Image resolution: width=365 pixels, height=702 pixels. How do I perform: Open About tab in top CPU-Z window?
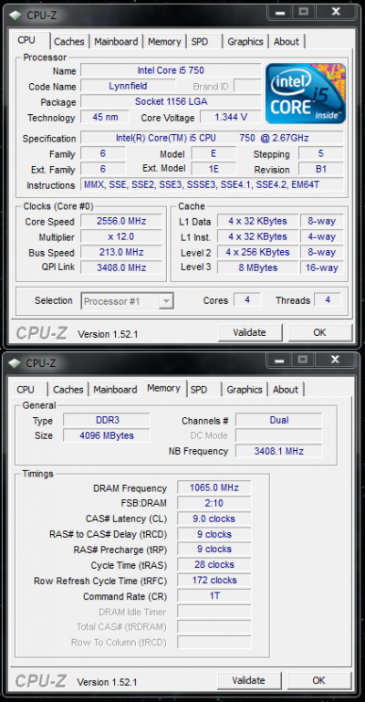[x=287, y=42]
